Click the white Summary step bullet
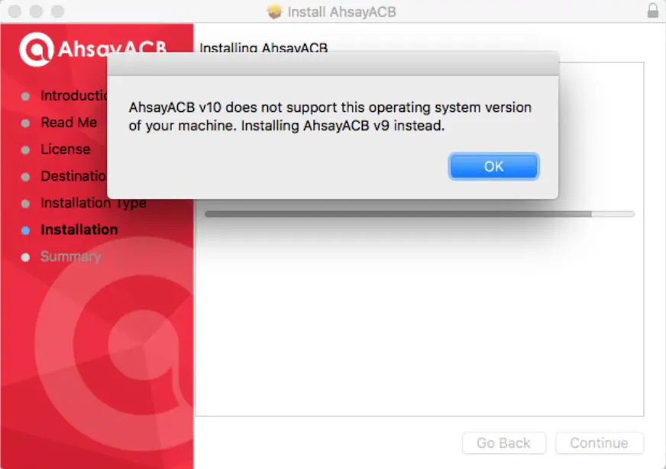The image size is (666, 469). 25,257
